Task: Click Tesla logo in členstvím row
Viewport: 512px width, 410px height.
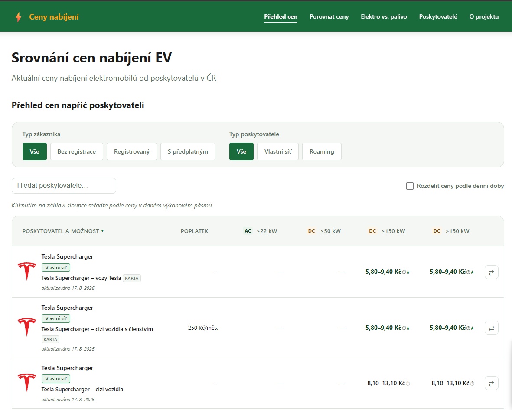Action: click(x=27, y=327)
